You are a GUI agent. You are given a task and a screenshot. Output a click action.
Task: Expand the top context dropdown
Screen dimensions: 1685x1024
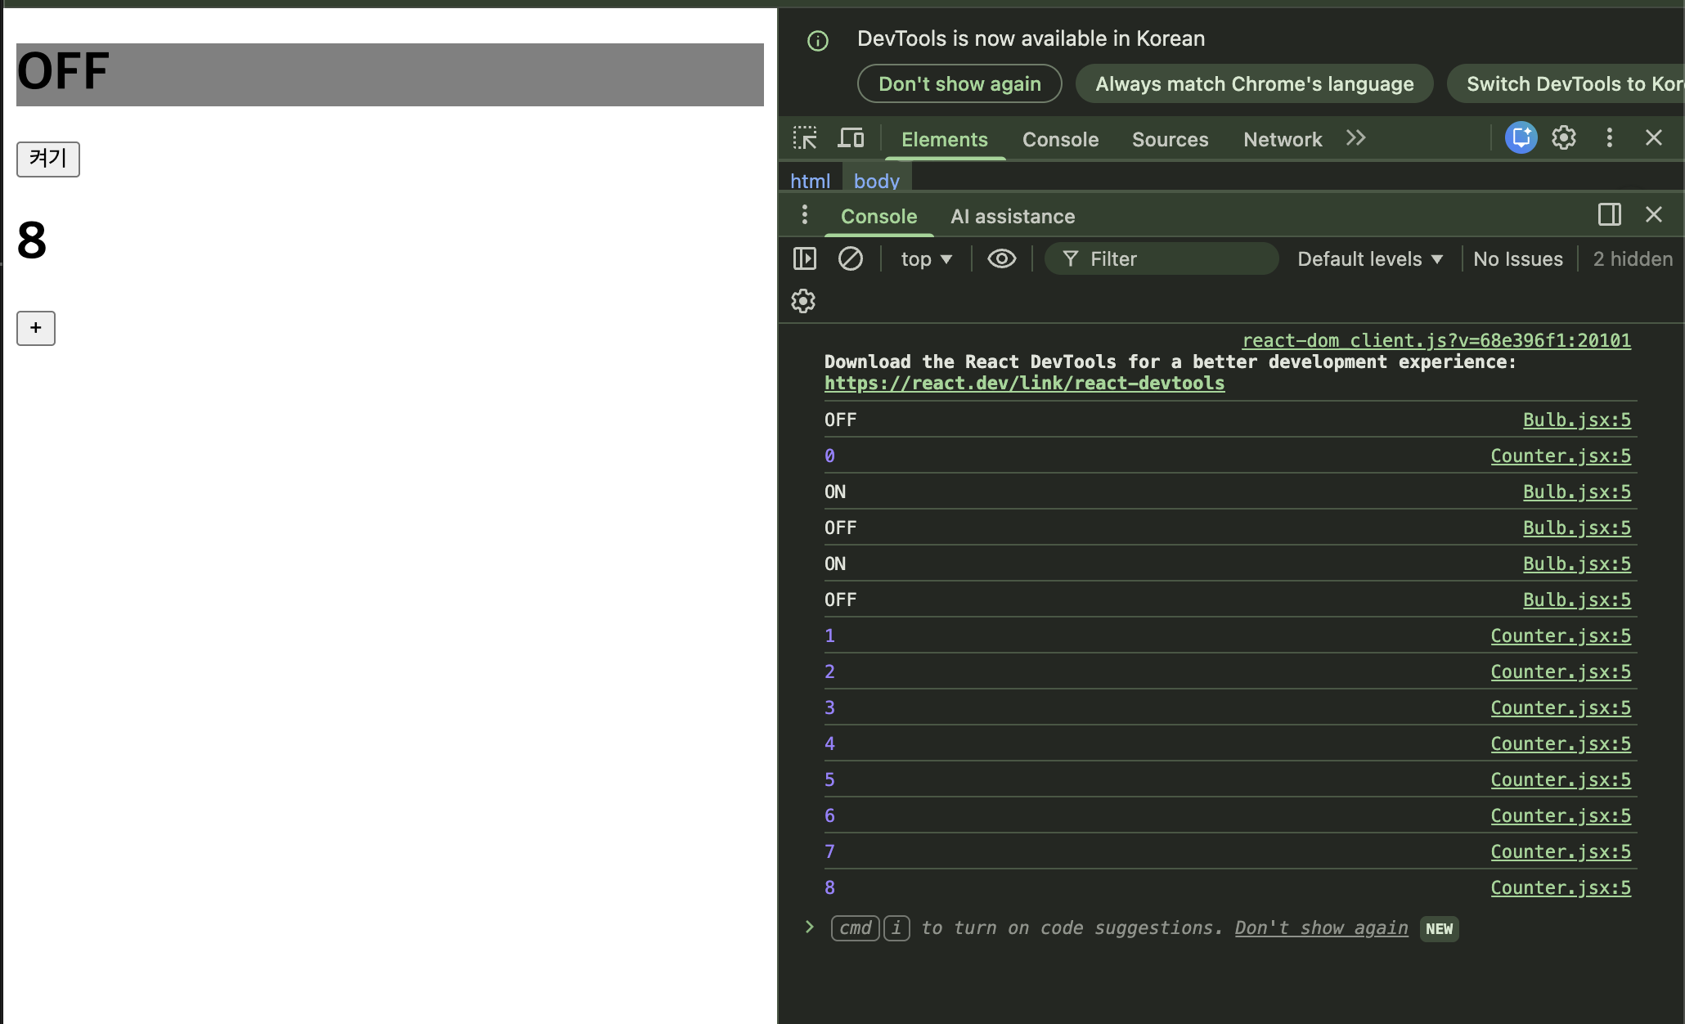coord(926,259)
